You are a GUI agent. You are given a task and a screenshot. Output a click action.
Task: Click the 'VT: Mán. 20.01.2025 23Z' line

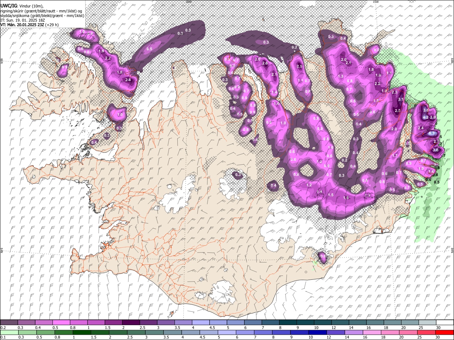click(x=22, y=25)
